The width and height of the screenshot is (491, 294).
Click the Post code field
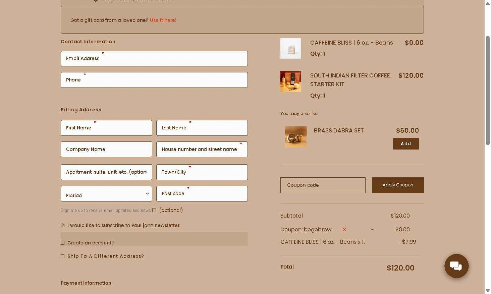202,194
